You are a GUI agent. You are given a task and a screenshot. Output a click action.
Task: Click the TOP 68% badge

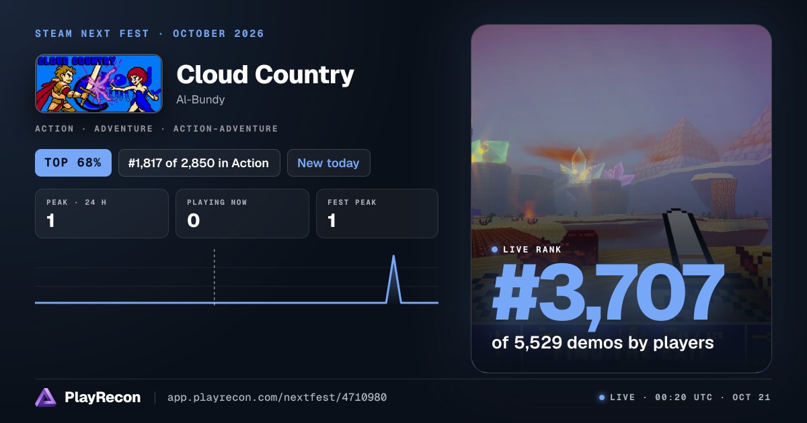(x=73, y=162)
